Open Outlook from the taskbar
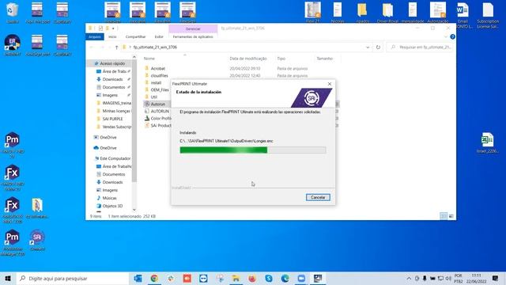This screenshot has width=506, height=285. (138, 278)
